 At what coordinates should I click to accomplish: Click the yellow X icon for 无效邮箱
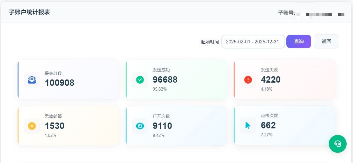click(32, 126)
